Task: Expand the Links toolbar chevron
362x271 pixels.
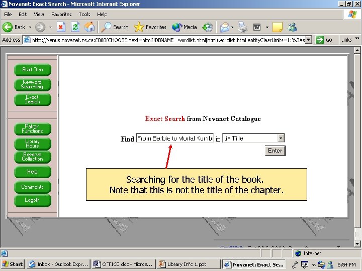Action: [x=357, y=38]
